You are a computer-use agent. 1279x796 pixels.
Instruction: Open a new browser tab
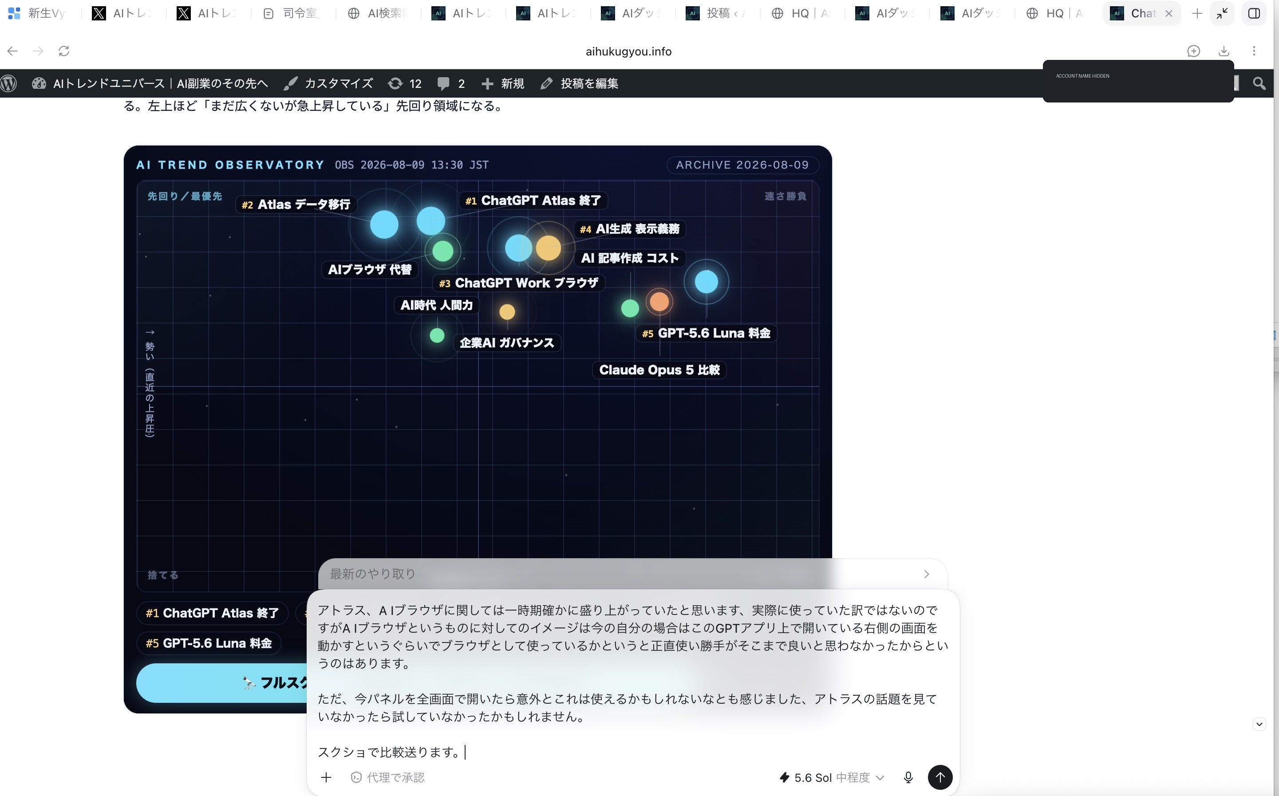point(1197,14)
